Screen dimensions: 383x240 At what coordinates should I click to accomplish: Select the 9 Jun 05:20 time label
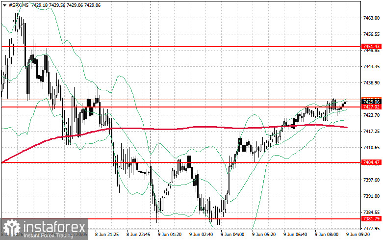point(264,235)
